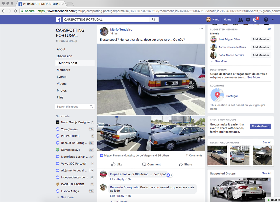Click like count badge on Filipe's comment
This screenshot has width=280, height=202.
[x=170, y=175]
